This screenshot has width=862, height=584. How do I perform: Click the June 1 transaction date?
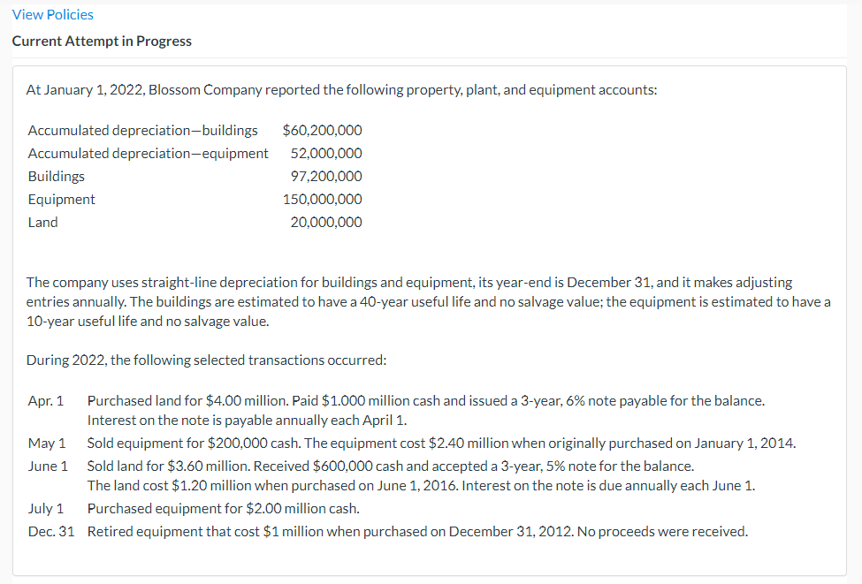tap(48, 466)
